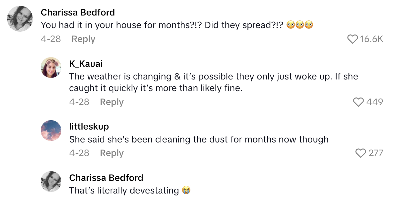Open Charissa Bedford's avatar on the top comment

point(20,19)
